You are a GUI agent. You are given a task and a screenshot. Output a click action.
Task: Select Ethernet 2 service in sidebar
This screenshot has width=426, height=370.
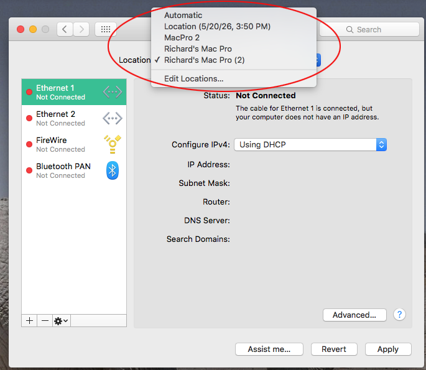click(74, 118)
